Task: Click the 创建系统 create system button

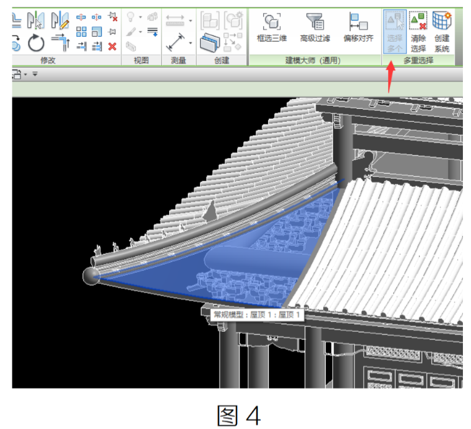Action: pos(442,32)
